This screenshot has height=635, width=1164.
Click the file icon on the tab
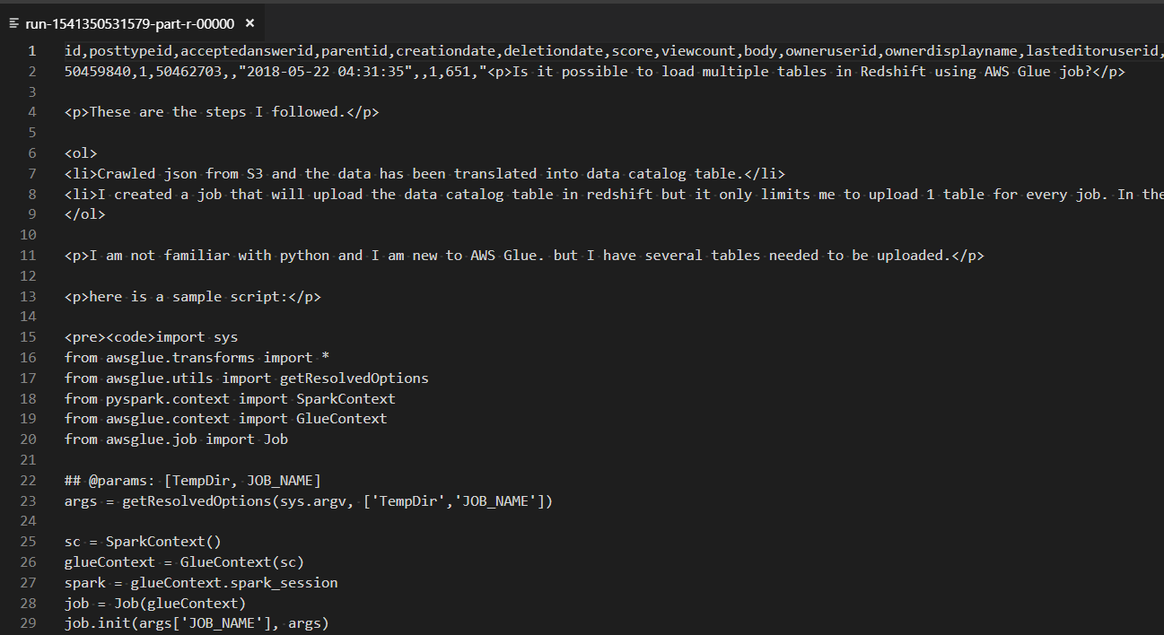point(14,23)
